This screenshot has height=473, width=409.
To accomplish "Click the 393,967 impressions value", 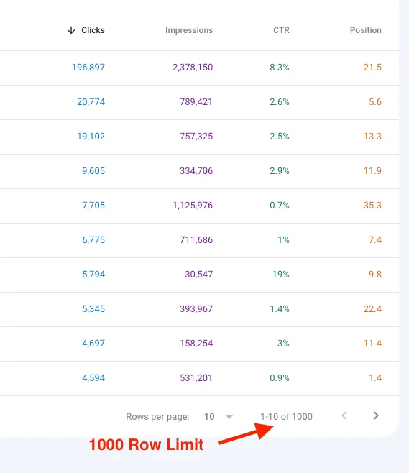I will pos(196,309).
